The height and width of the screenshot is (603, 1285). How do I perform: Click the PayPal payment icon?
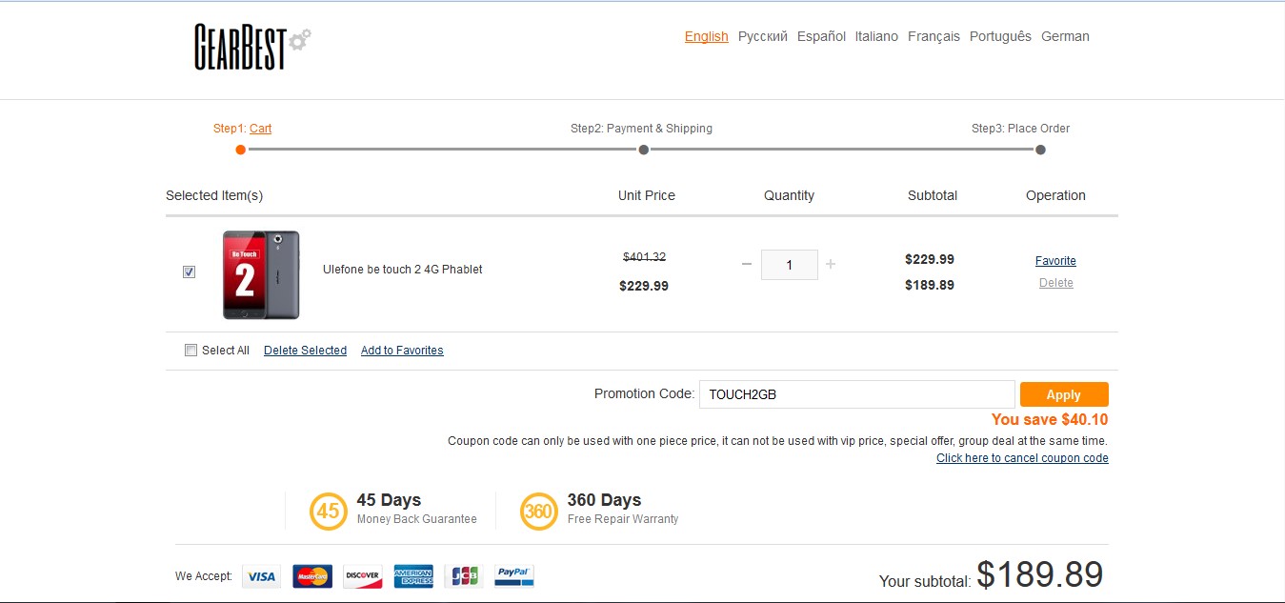click(514, 576)
